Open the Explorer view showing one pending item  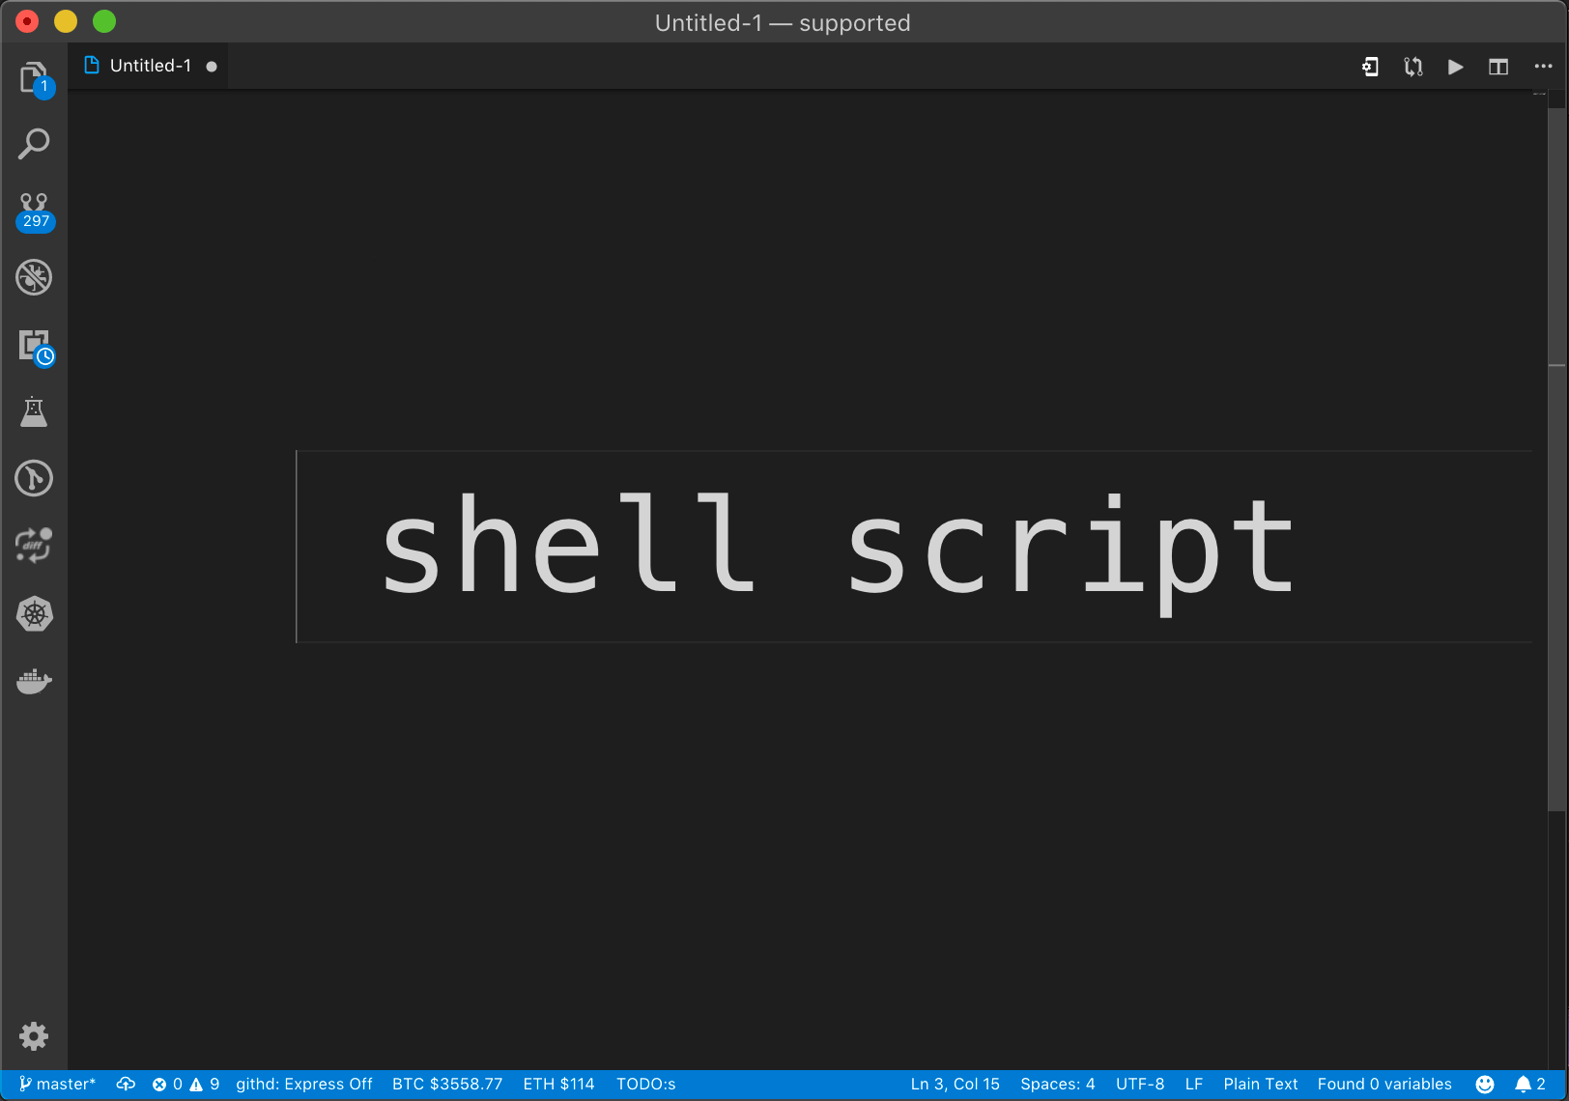point(34,76)
